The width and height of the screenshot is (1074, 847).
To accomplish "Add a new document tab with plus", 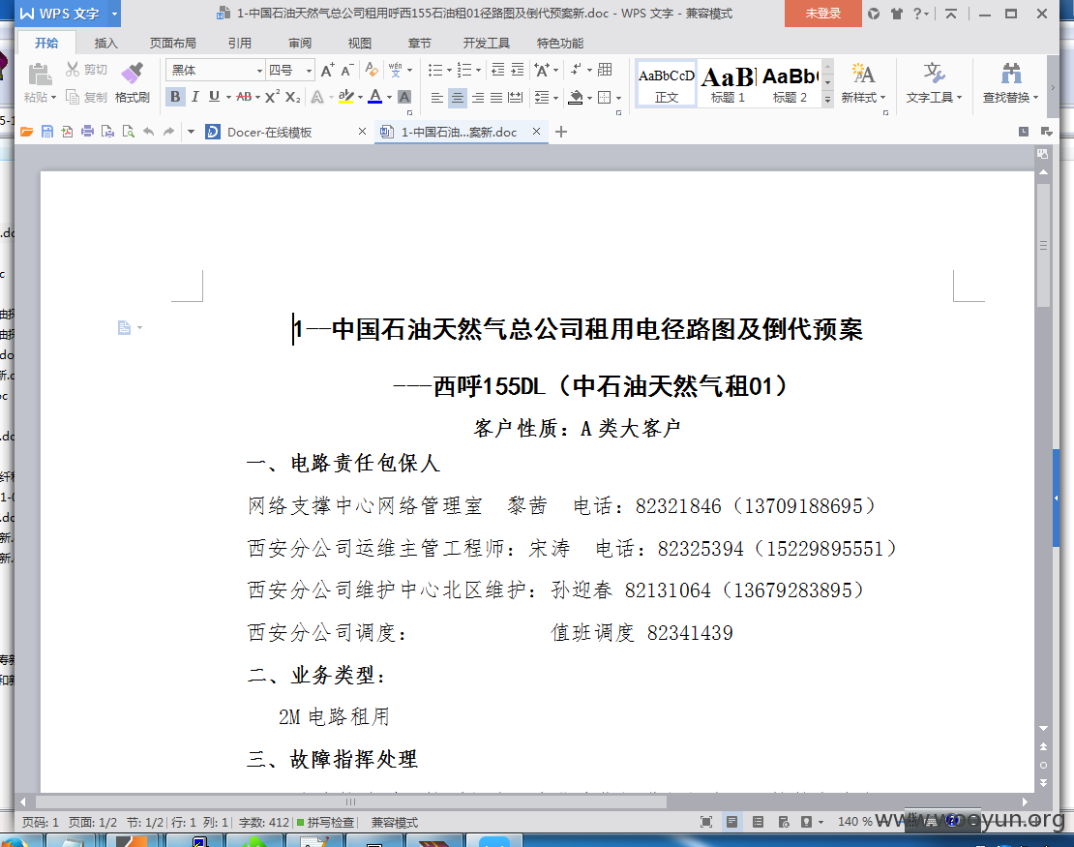I will [x=561, y=132].
